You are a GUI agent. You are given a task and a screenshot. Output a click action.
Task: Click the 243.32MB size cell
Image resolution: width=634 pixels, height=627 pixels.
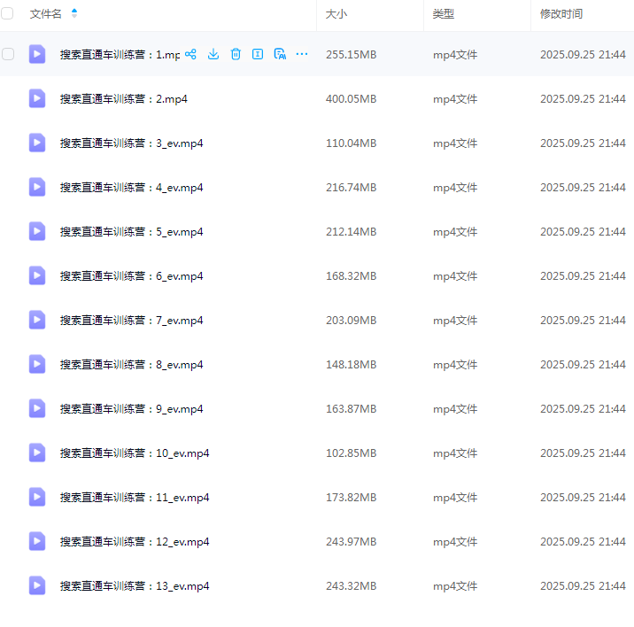[x=352, y=586]
